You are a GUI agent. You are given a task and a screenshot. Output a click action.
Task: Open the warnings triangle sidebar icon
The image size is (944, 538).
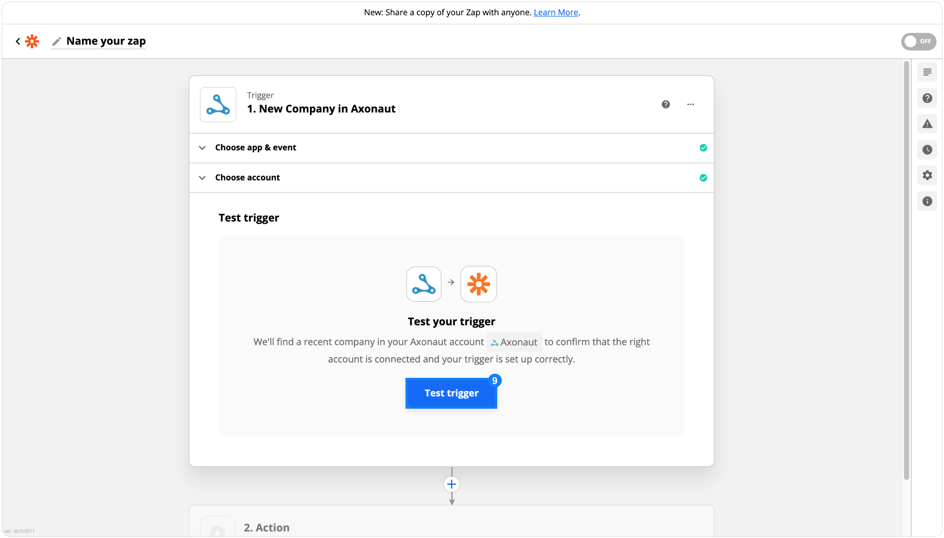point(927,124)
